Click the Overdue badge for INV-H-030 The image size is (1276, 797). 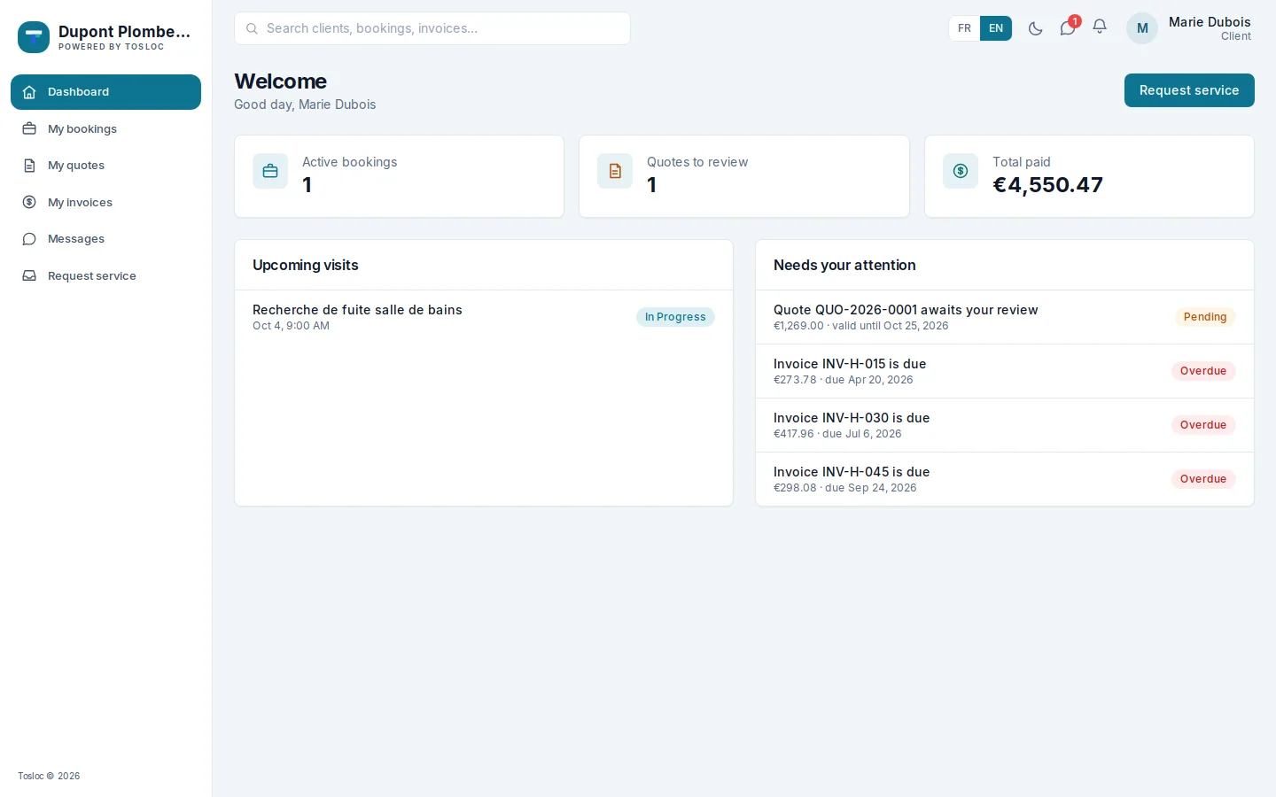click(1203, 425)
